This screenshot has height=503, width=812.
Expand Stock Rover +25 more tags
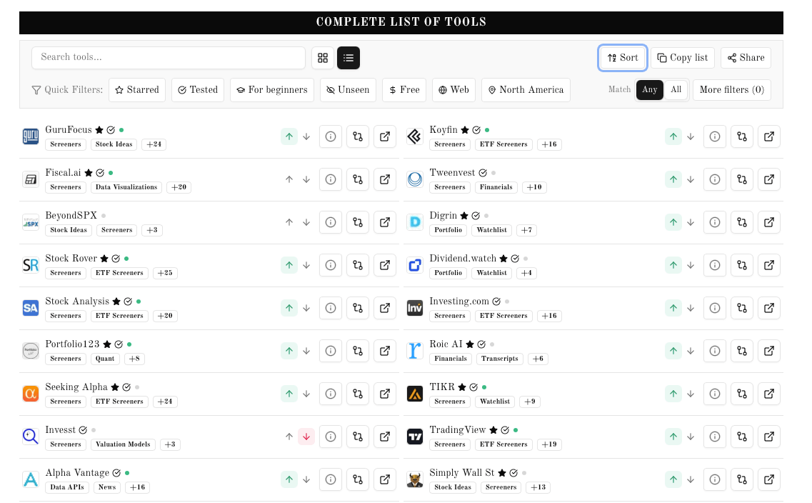coord(165,273)
